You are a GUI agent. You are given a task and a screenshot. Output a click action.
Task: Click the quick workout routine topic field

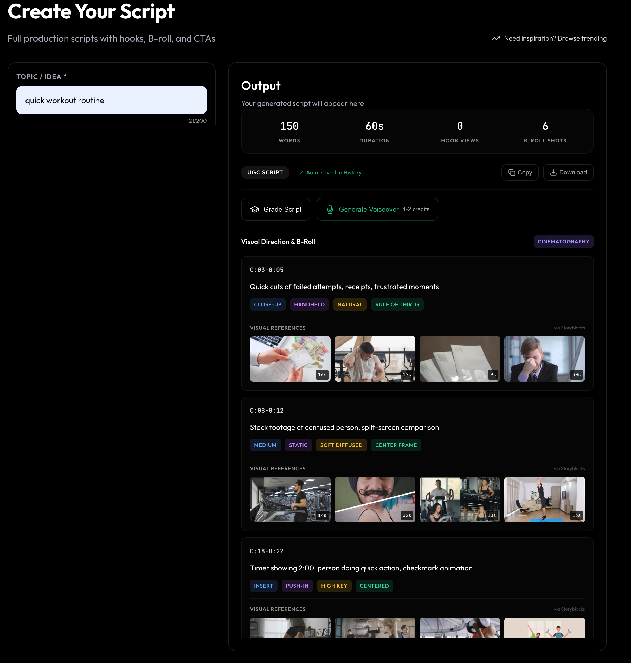[x=111, y=100]
